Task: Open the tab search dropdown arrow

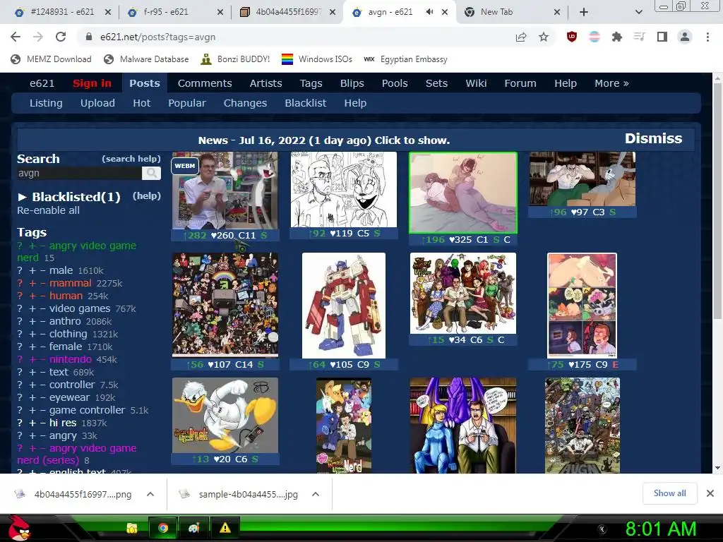Action: point(638,12)
